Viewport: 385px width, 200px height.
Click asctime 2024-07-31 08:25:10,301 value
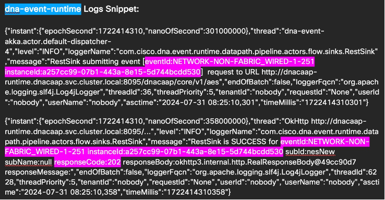pyautogui.click(x=207, y=102)
